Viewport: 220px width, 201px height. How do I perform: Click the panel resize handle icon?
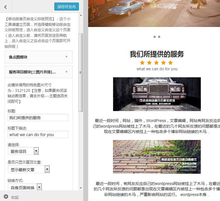pyautogui.click(x=81, y=73)
